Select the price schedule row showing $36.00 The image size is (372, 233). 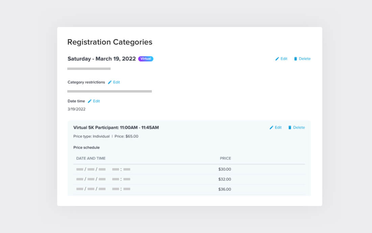(189, 189)
